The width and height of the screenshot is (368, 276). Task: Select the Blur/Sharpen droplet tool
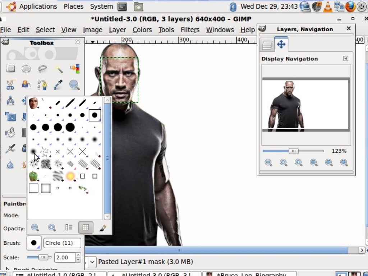point(10,165)
